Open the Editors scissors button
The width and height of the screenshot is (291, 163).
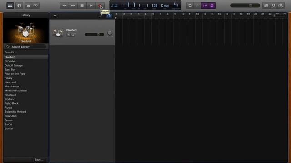coord(35,5)
